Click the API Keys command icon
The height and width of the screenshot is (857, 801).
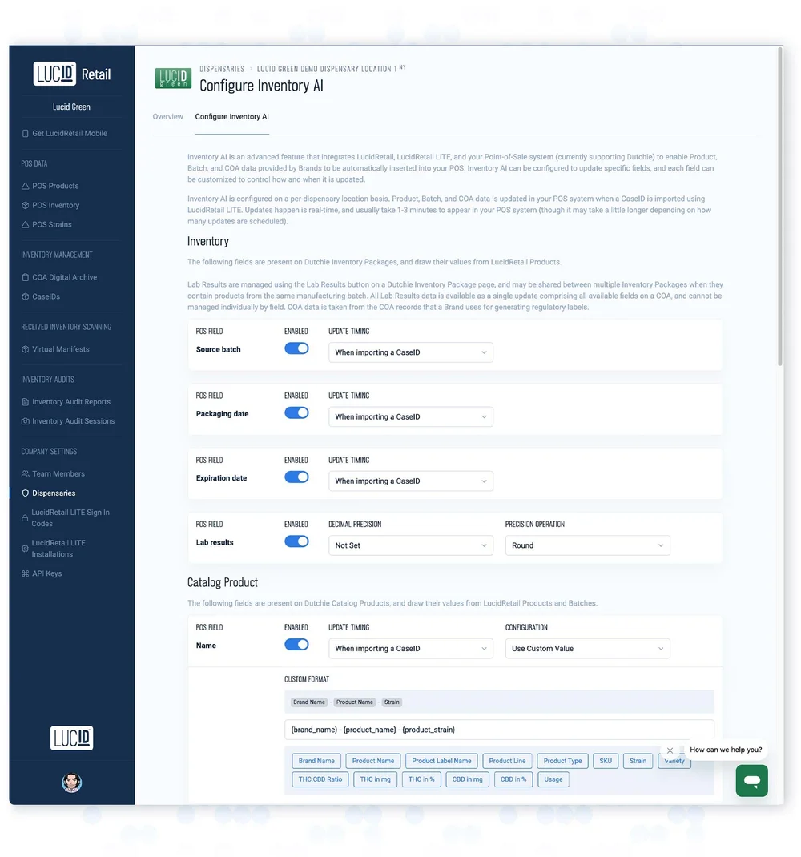[x=25, y=573]
